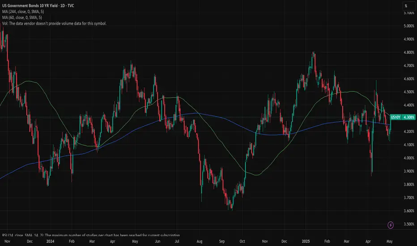Click the 3.500% price axis label

pyautogui.click(x=409, y=224)
